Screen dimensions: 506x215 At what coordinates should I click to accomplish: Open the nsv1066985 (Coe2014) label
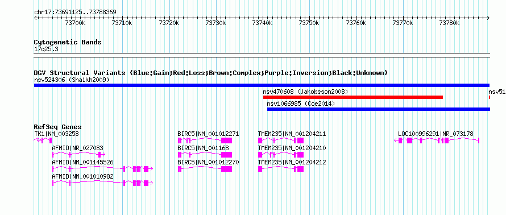click(x=301, y=104)
